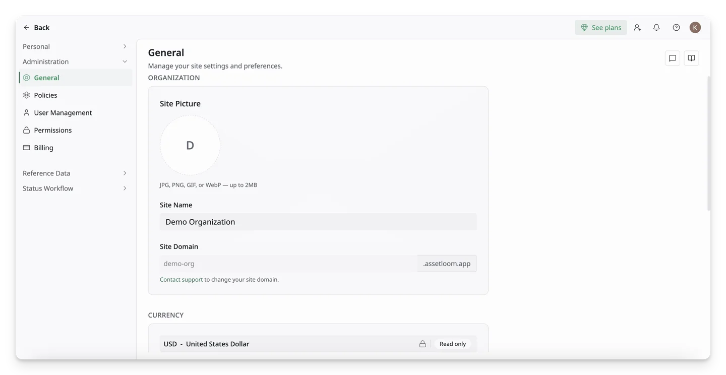Collapse the Administration section

click(x=75, y=61)
